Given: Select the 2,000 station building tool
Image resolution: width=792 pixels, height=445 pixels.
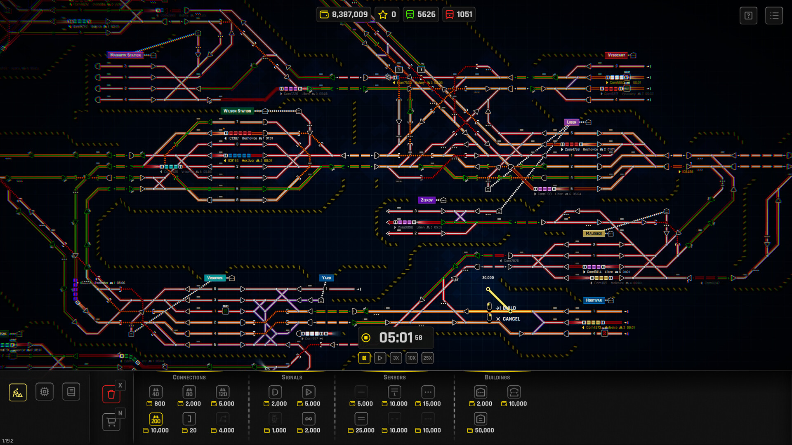Looking at the screenshot, I should (x=481, y=392).
